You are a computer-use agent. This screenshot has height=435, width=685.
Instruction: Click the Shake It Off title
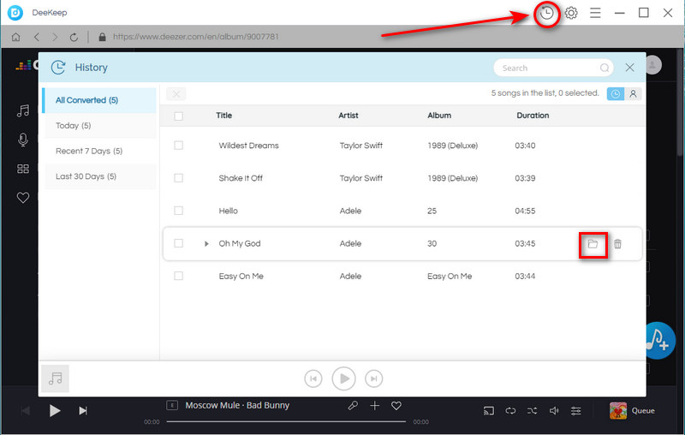[241, 178]
